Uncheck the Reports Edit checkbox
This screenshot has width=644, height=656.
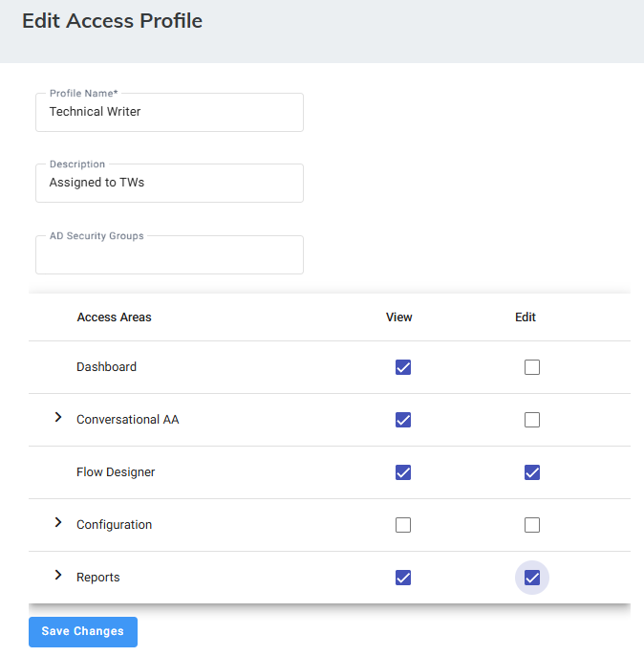532,578
